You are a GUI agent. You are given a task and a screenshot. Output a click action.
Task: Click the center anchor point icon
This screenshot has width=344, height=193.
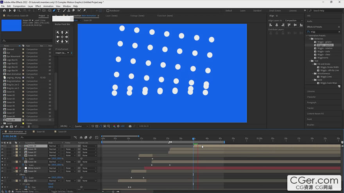pyautogui.click(x=62, y=37)
